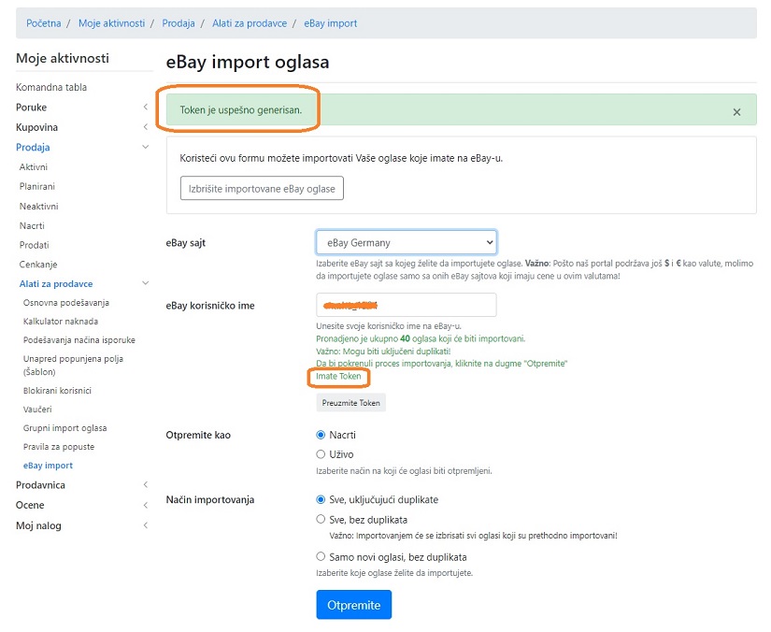This screenshot has width=771, height=632.
Task: Open Alati za prodavce sidebar item
Action: 56,284
